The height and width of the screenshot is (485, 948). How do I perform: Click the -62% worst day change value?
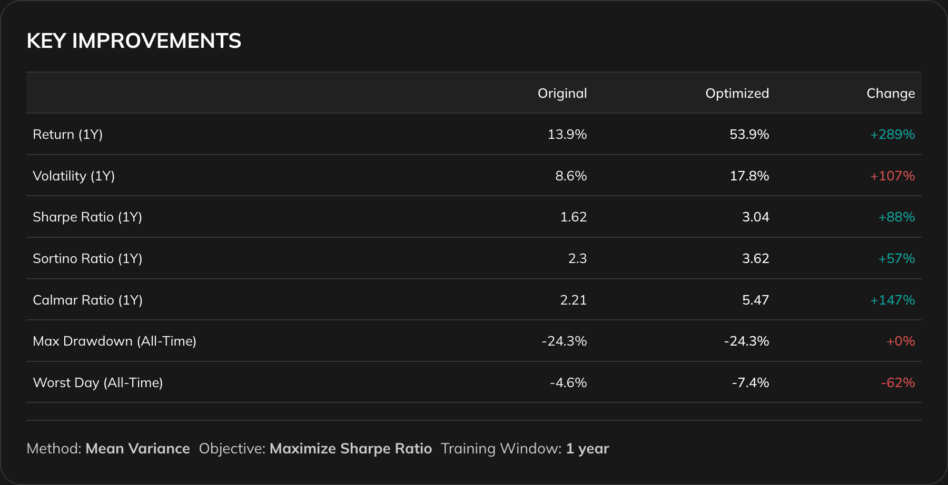pyautogui.click(x=897, y=383)
